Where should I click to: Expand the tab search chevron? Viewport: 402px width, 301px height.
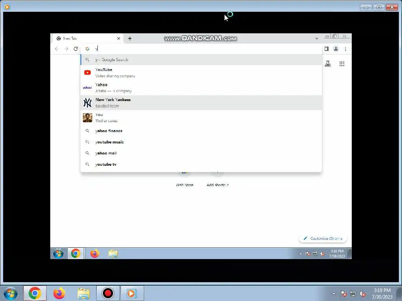pyautogui.click(x=317, y=38)
